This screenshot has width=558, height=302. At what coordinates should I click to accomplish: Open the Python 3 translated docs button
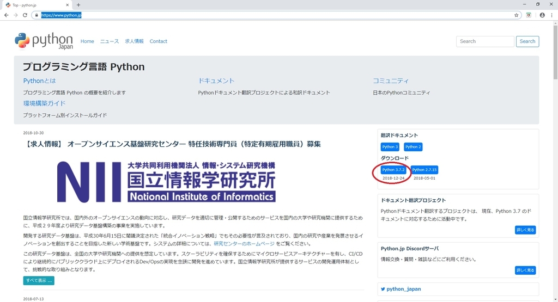coord(390,147)
